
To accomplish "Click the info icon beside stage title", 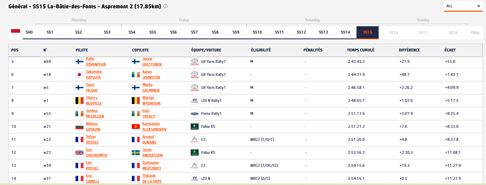I will click(165, 6).
